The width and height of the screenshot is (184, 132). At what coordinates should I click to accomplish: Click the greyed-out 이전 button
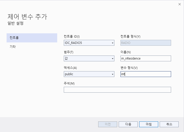(x=108, y=124)
